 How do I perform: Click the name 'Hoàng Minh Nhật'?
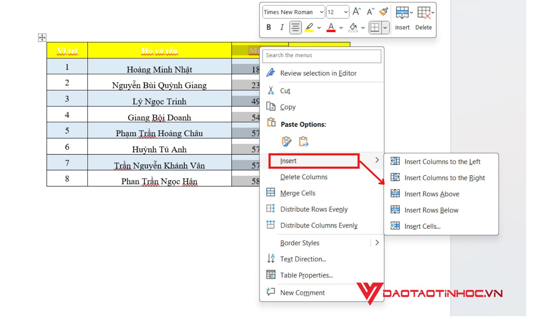click(x=159, y=69)
